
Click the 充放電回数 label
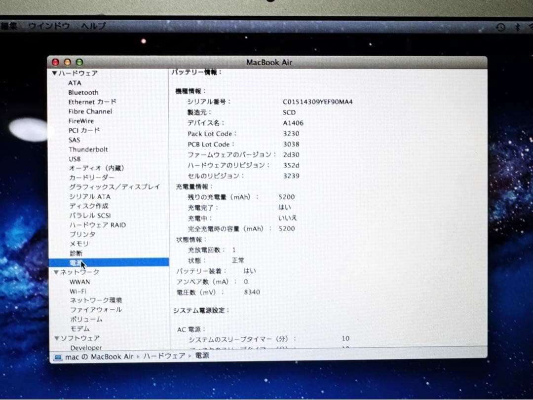(206, 250)
